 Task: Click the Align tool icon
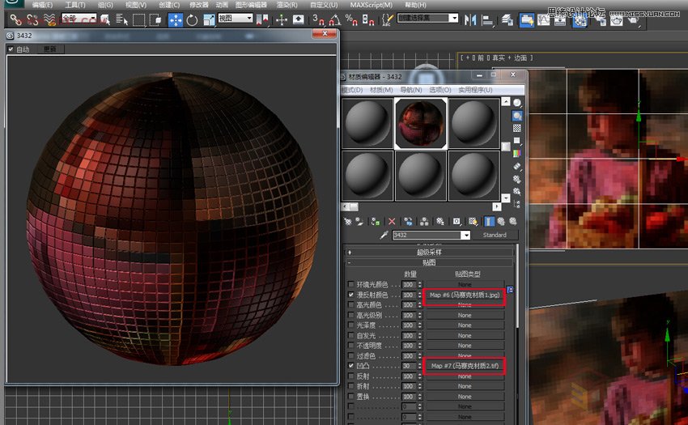(487, 19)
